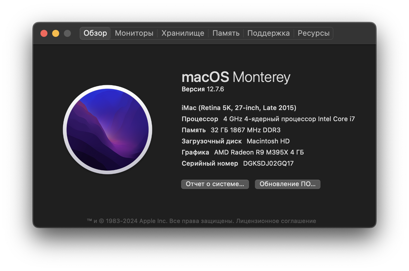Select the serial number DGKSDJ02GQ17
This screenshot has height=271, width=409.
tap(268, 164)
